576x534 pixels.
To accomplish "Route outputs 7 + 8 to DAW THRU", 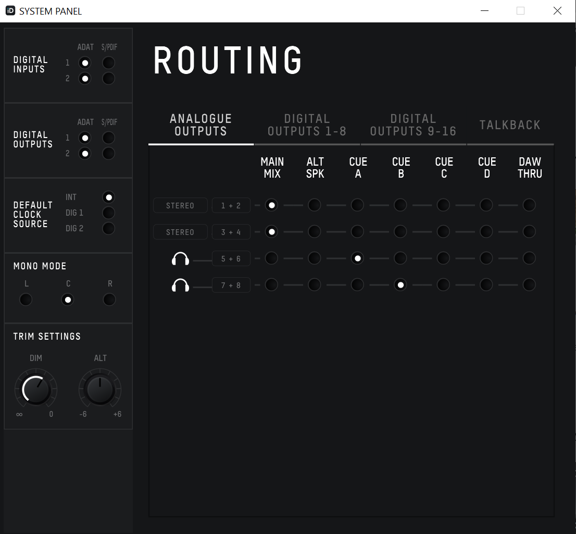I will 529,285.
